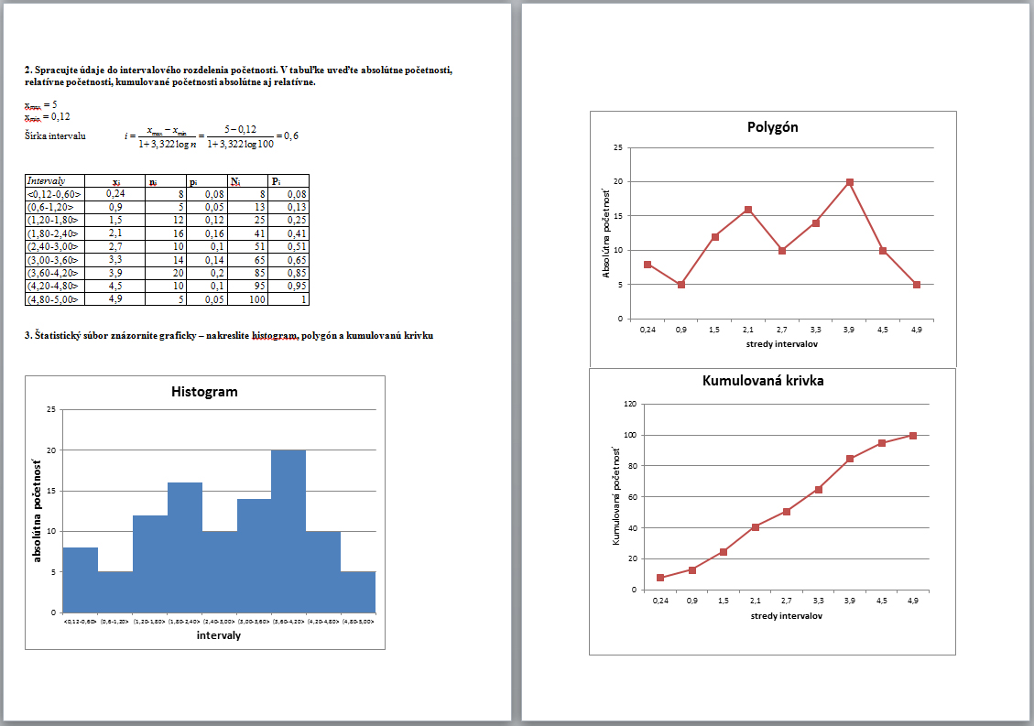
Task: Select 'stredy intervalov' axis title in Kumulovaná krivka
Action: (x=785, y=615)
